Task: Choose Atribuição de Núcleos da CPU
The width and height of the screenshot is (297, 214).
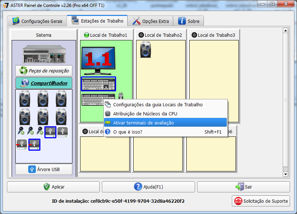Action: coord(165,114)
